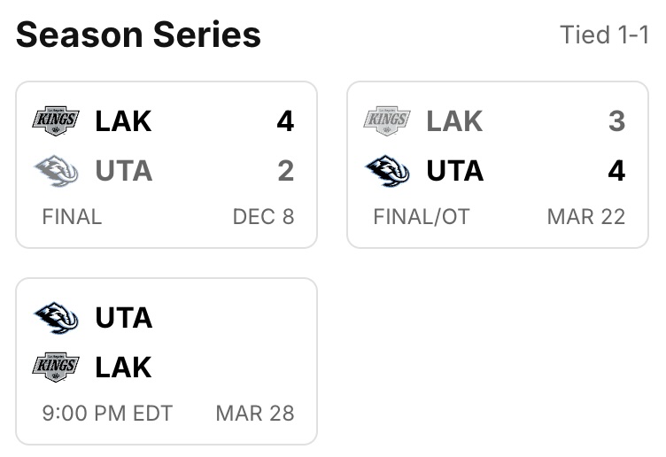Select LAK team name in Mar 22 game

click(x=454, y=121)
